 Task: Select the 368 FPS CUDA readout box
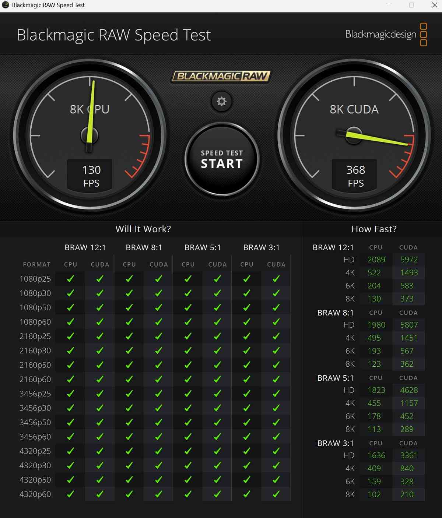tap(355, 176)
